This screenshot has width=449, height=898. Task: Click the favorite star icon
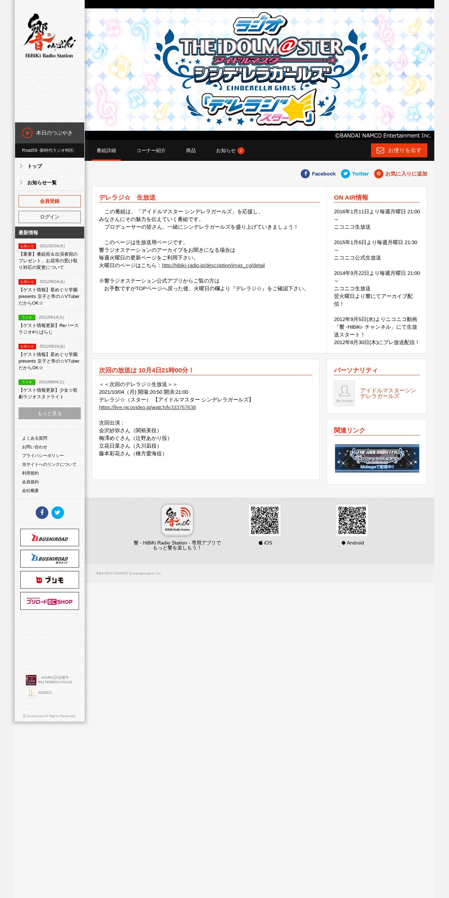coord(379,174)
